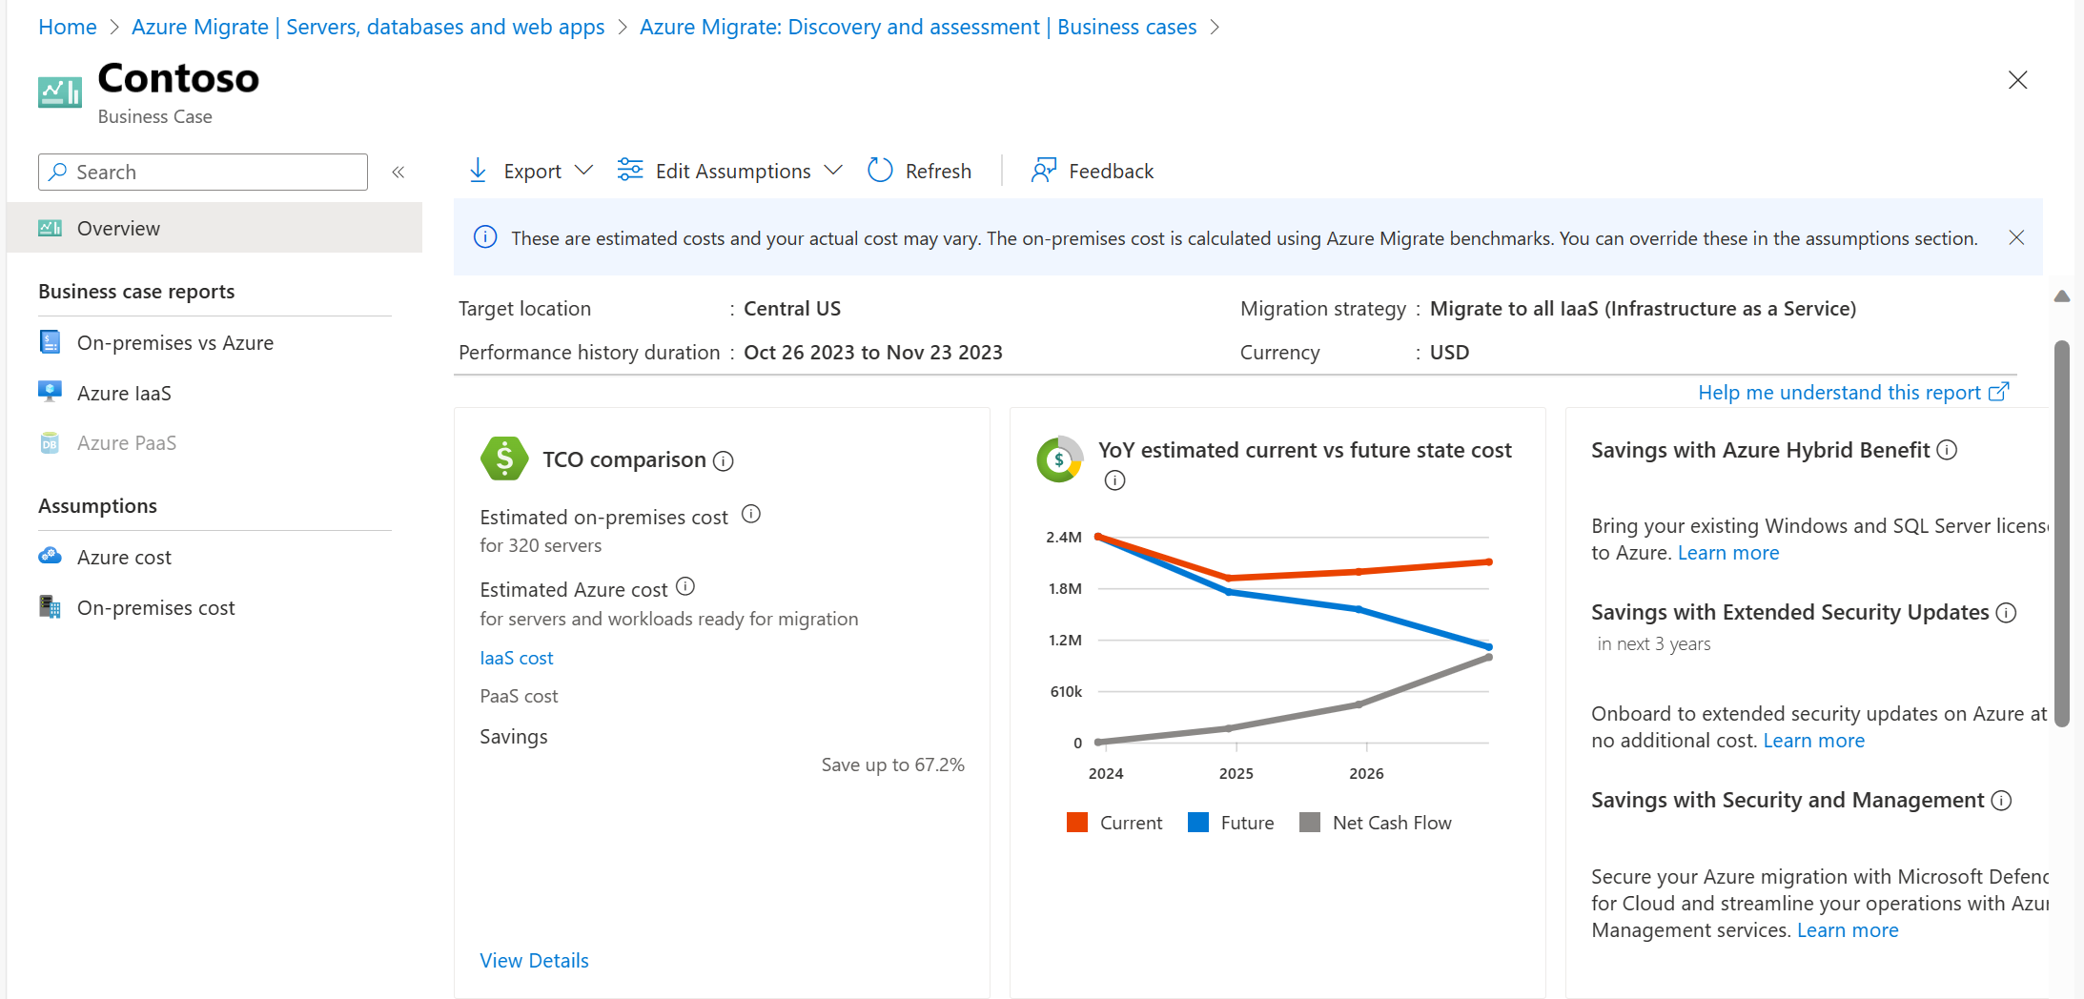Click info icon beside Estimated on-premises cost
Screen dimensions: 2084x999
pyautogui.click(x=751, y=515)
